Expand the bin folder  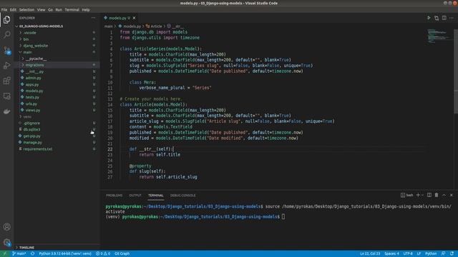pos(26,39)
